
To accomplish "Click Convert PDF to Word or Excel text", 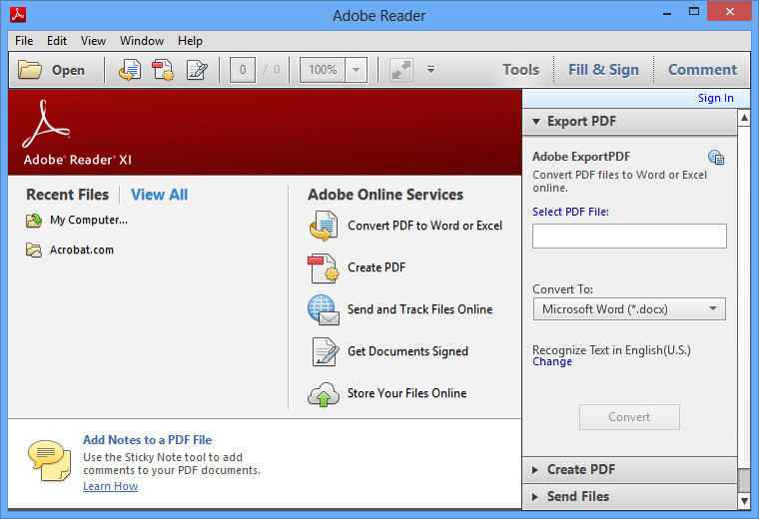I will (x=424, y=226).
